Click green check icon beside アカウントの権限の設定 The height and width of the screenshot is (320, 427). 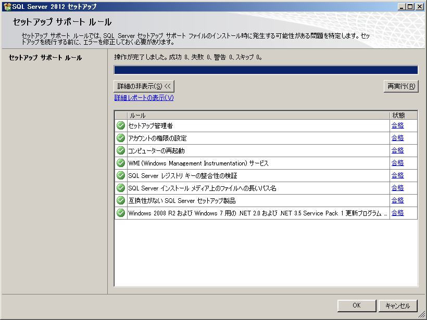point(121,138)
